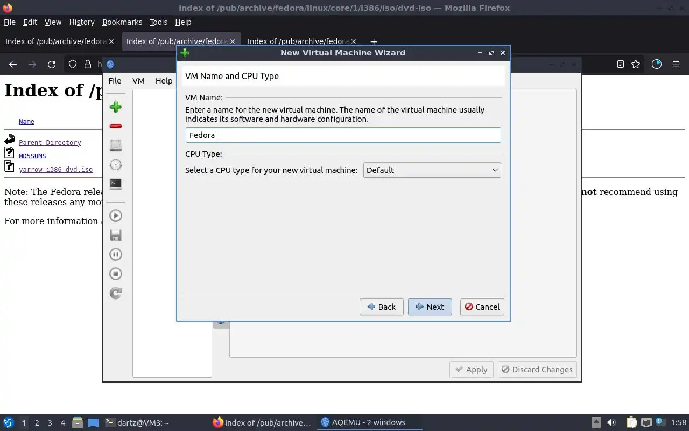Image resolution: width=689 pixels, height=431 pixels.
Task: Click Pause VM icon in AQEMU toolbar
Action: click(115, 254)
